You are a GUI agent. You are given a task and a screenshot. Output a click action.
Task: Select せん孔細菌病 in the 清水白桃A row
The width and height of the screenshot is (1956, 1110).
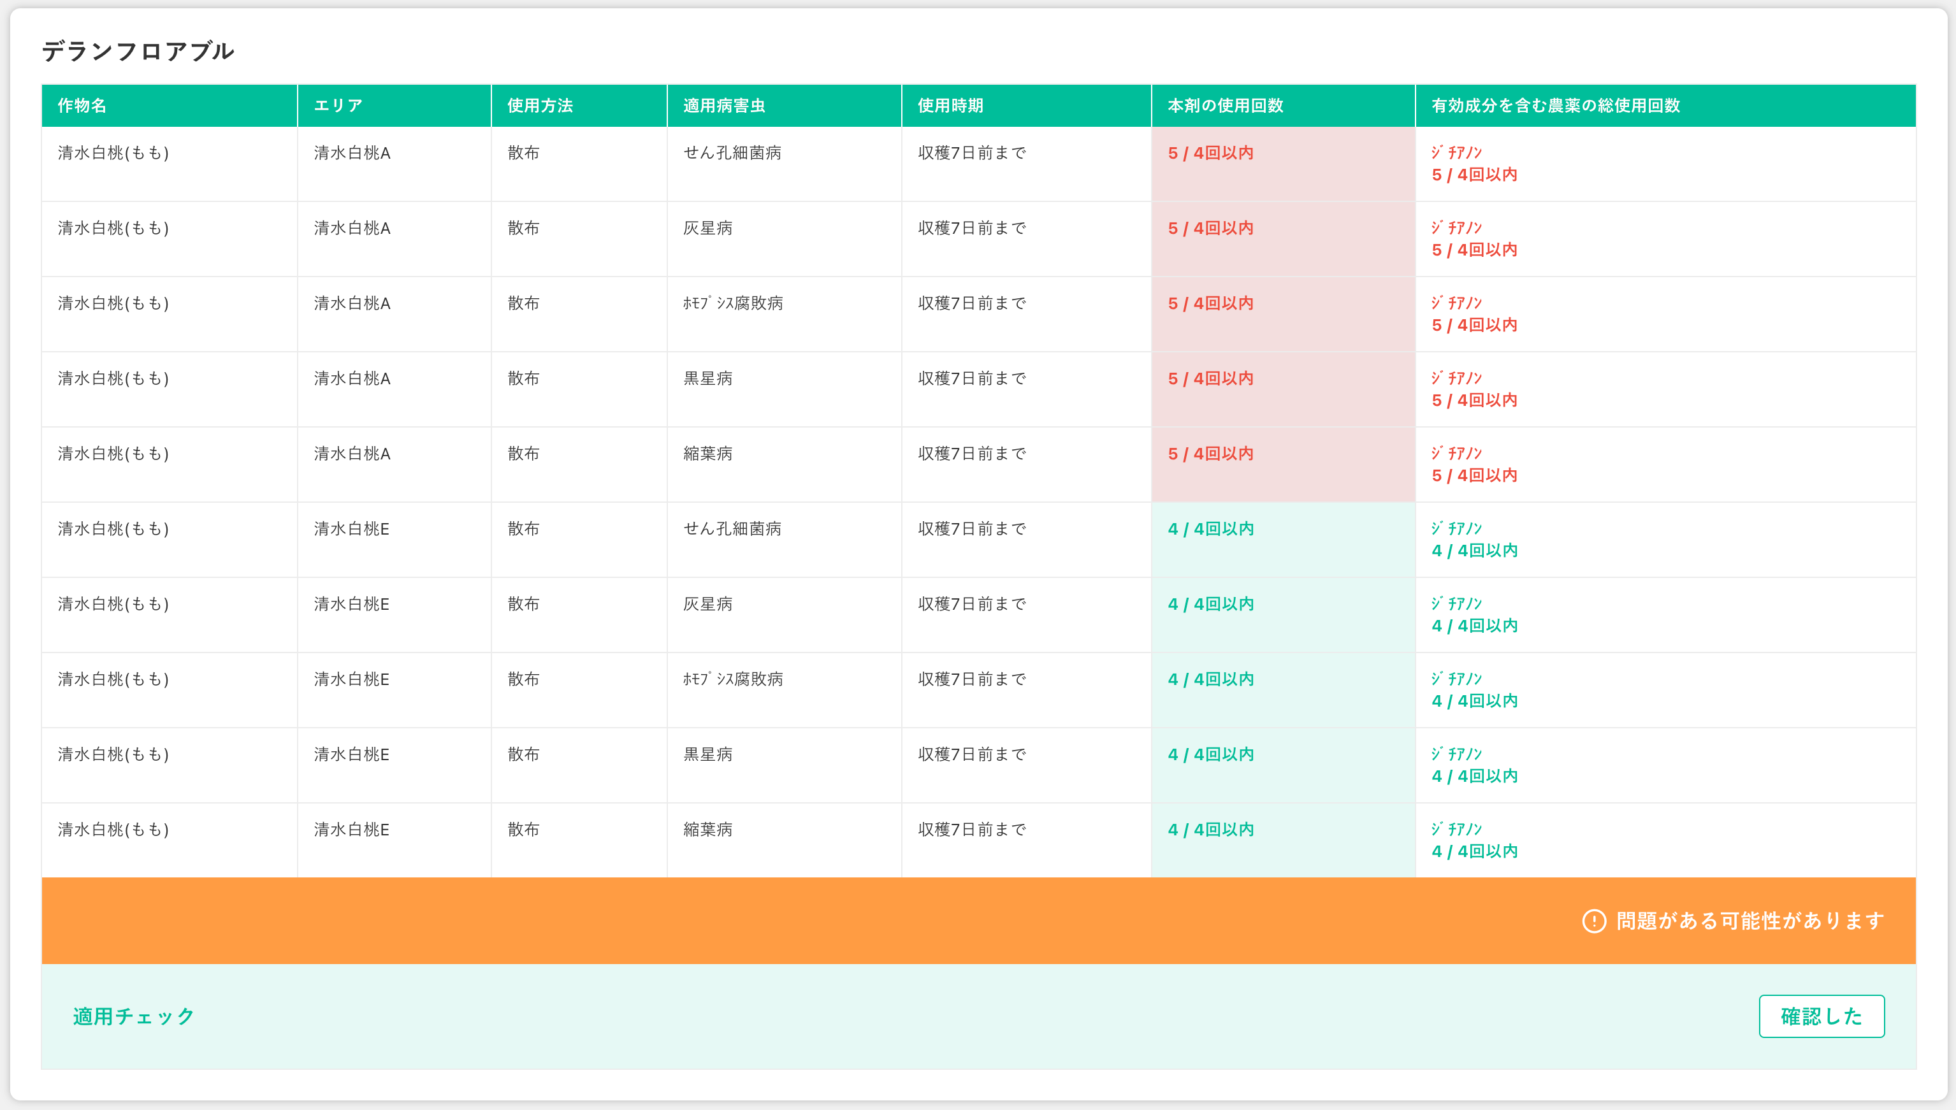pos(732,152)
